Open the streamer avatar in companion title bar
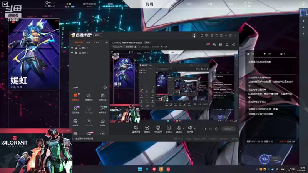The width and height of the screenshot is (308, 173). (x=194, y=35)
